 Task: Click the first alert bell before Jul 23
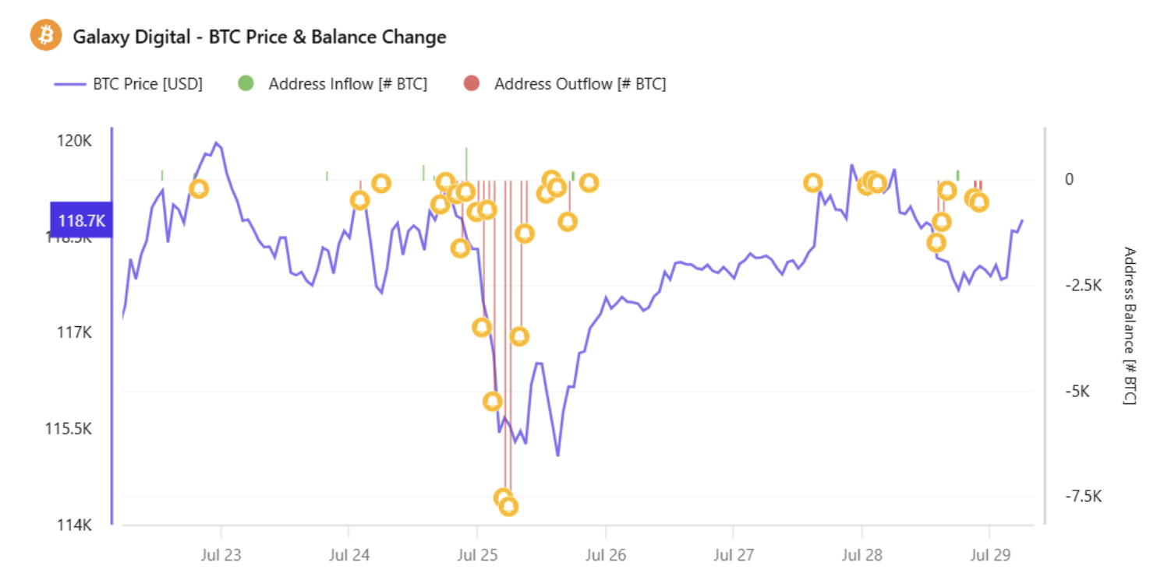click(x=199, y=188)
